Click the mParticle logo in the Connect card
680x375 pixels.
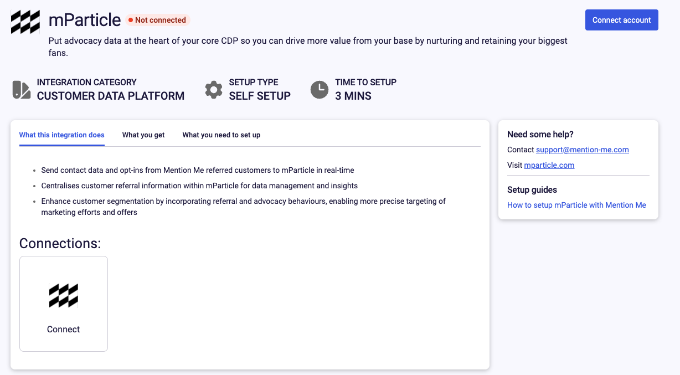click(64, 296)
